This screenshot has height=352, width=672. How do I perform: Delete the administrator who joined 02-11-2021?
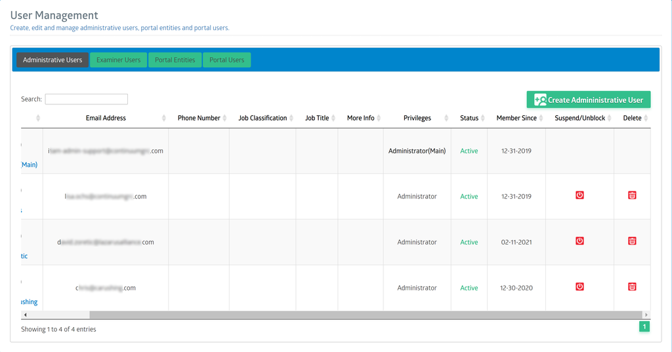(x=632, y=241)
